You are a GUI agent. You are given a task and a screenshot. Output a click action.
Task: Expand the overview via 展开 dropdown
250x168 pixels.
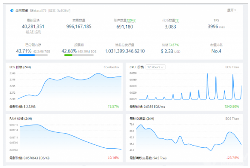click(x=231, y=10)
